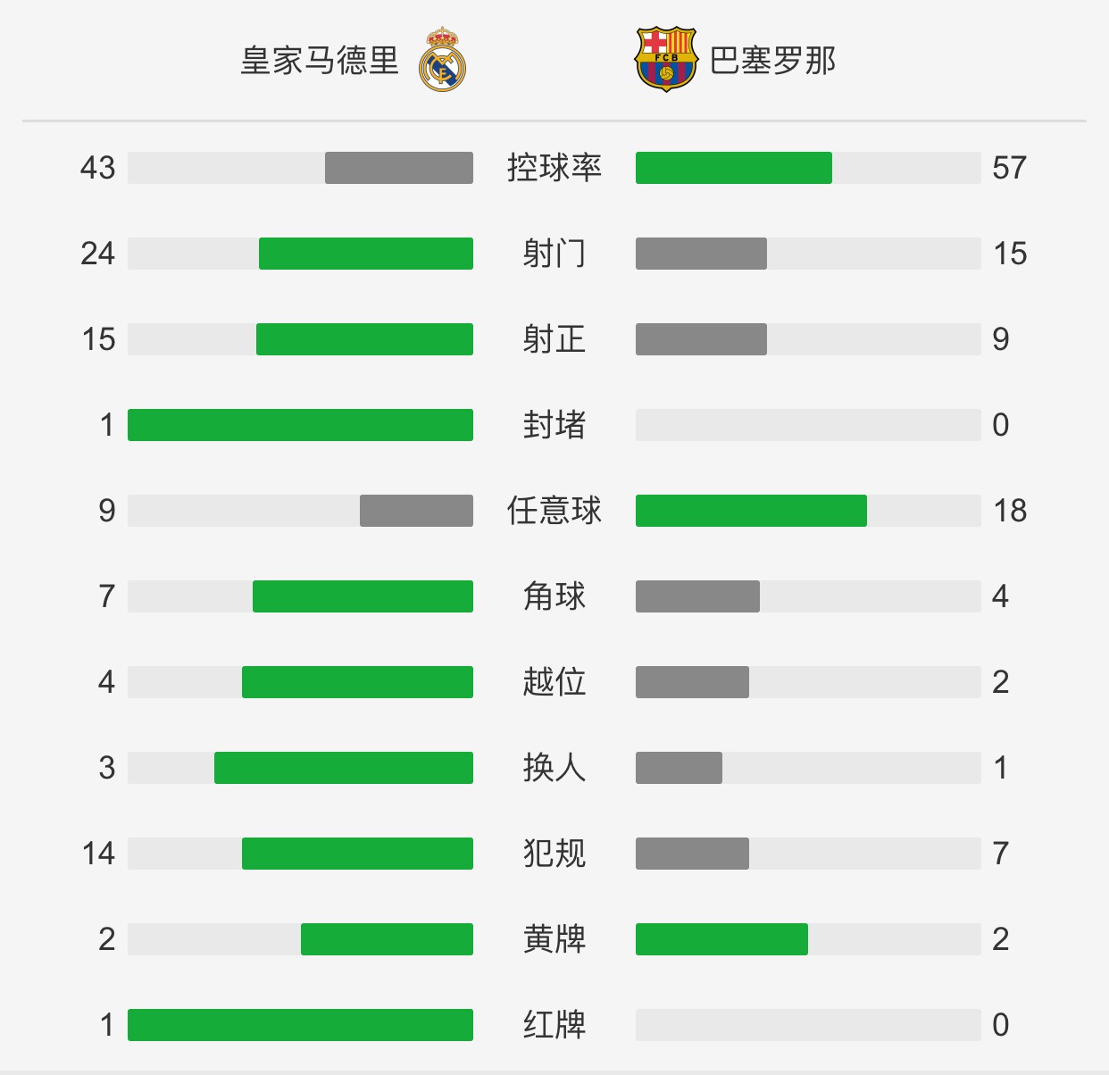
Task: Click Barcelona's empty 红牌 bar
Action: [808, 1025]
